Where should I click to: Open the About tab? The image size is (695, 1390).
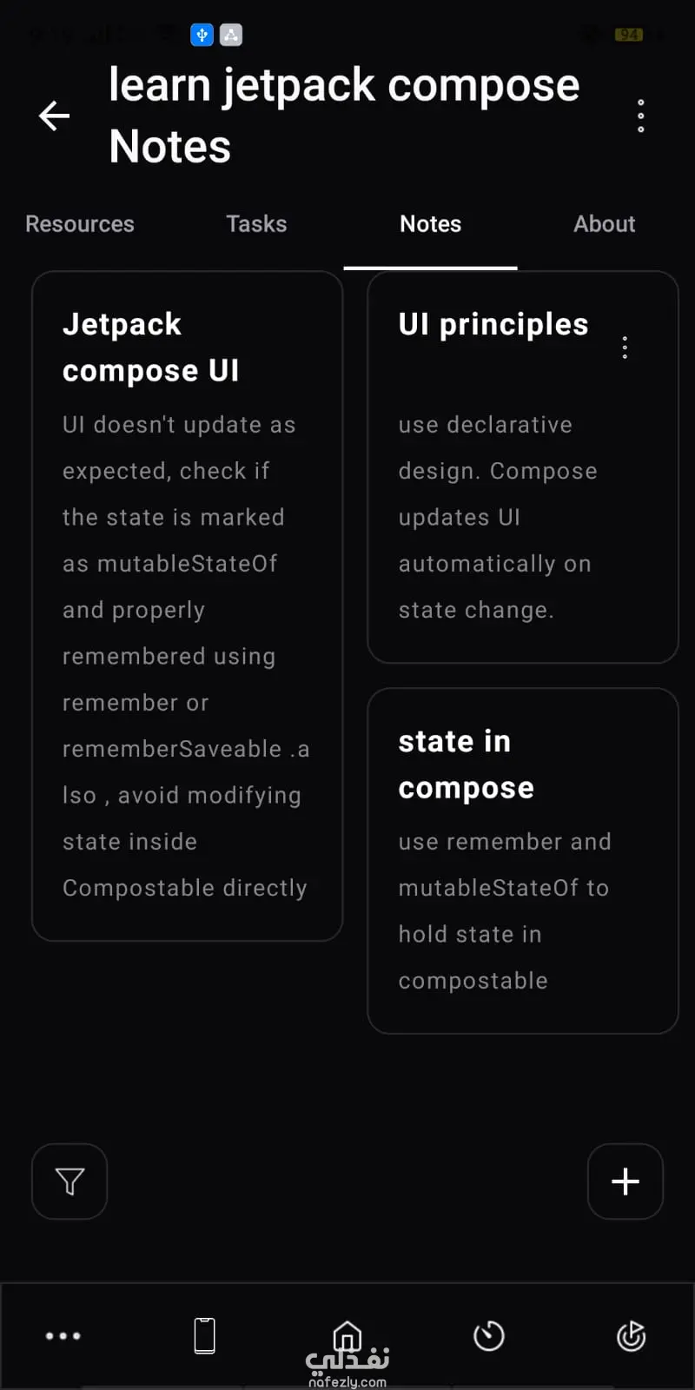pos(605,224)
